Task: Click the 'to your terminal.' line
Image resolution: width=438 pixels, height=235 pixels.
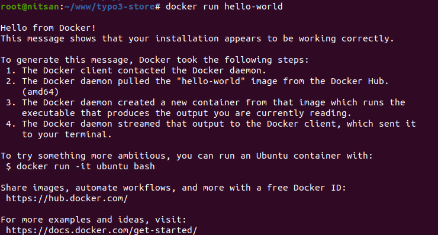Action: point(67,135)
